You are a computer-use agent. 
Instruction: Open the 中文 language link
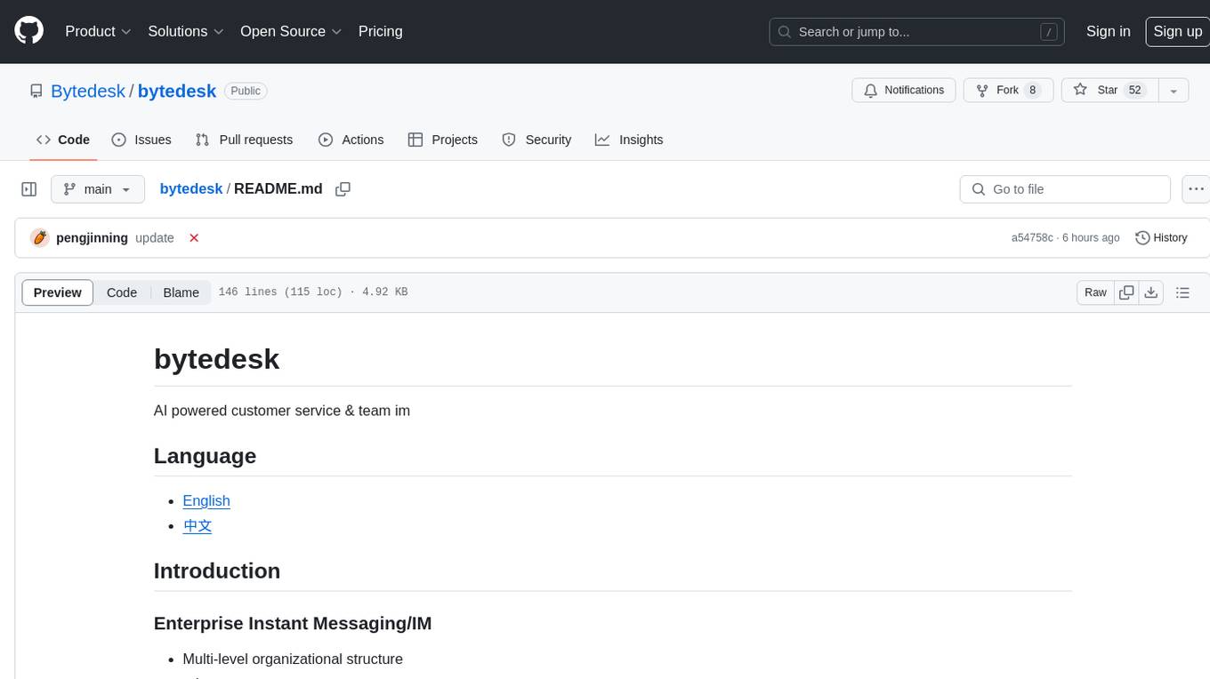(x=198, y=525)
